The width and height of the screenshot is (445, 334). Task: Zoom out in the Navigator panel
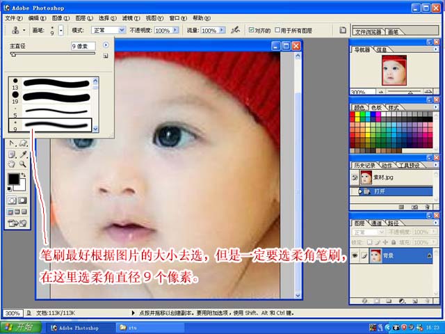pos(381,92)
